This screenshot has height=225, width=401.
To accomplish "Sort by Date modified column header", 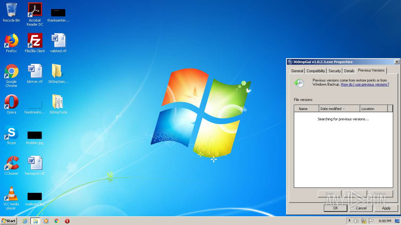I will (x=339, y=109).
